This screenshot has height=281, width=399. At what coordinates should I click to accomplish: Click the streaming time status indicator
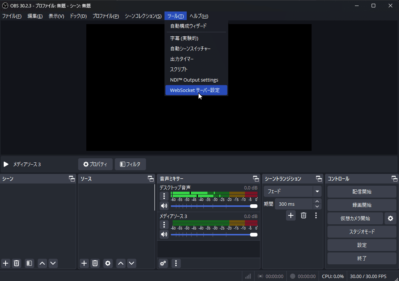pos(270,277)
